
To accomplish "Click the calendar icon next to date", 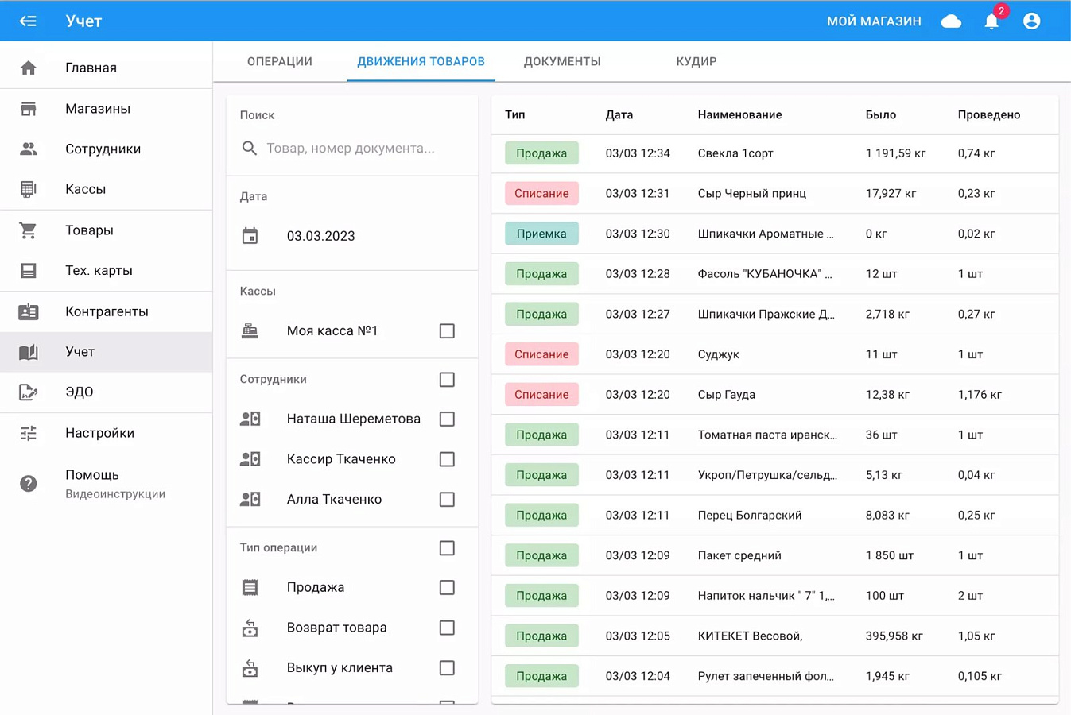I will click(250, 236).
